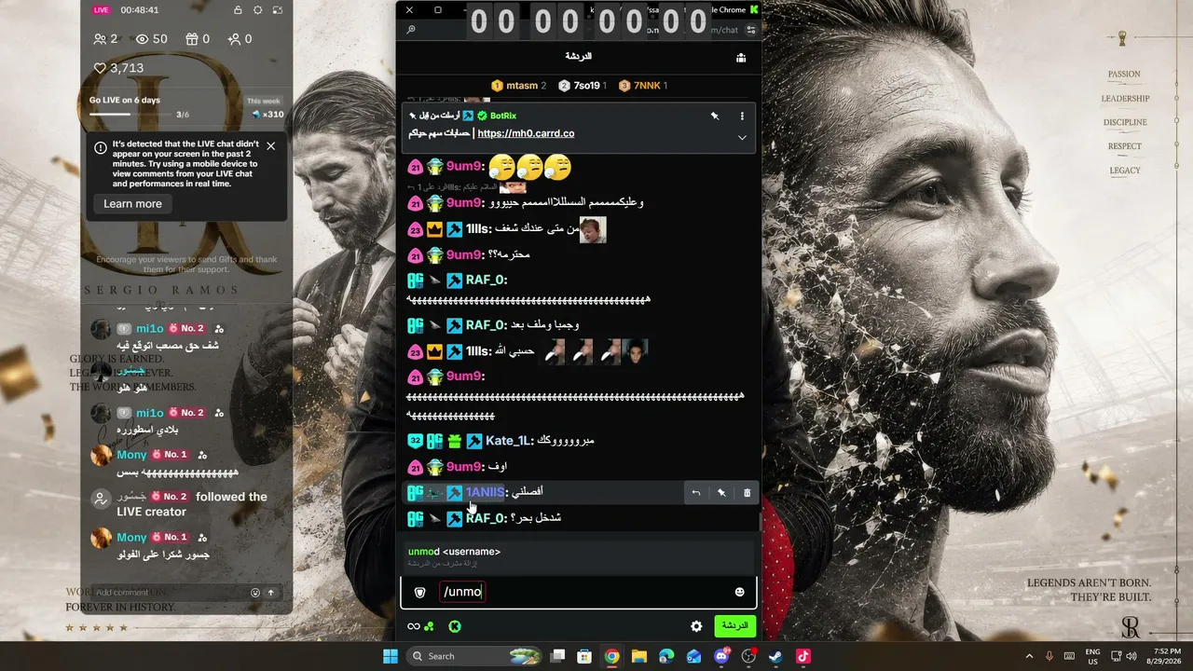Open the site settings tune icon in Chrome bar
The image size is (1193, 671).
[x=751, y=30]
